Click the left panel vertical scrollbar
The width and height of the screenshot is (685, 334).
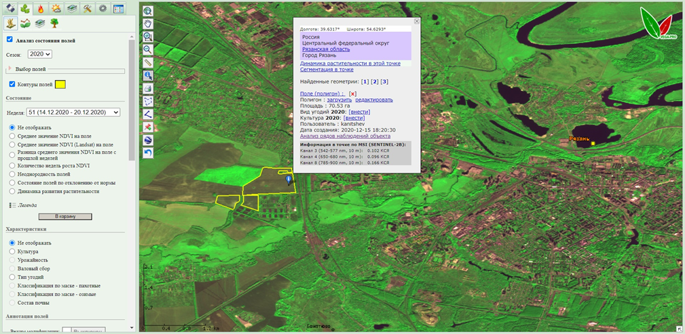coord(132,101)
